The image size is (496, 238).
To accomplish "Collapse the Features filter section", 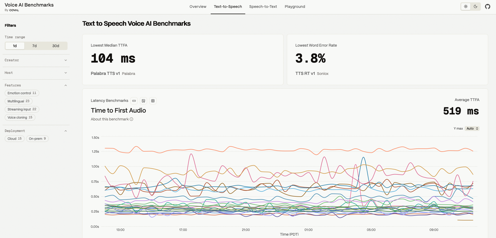I will 36,85.
